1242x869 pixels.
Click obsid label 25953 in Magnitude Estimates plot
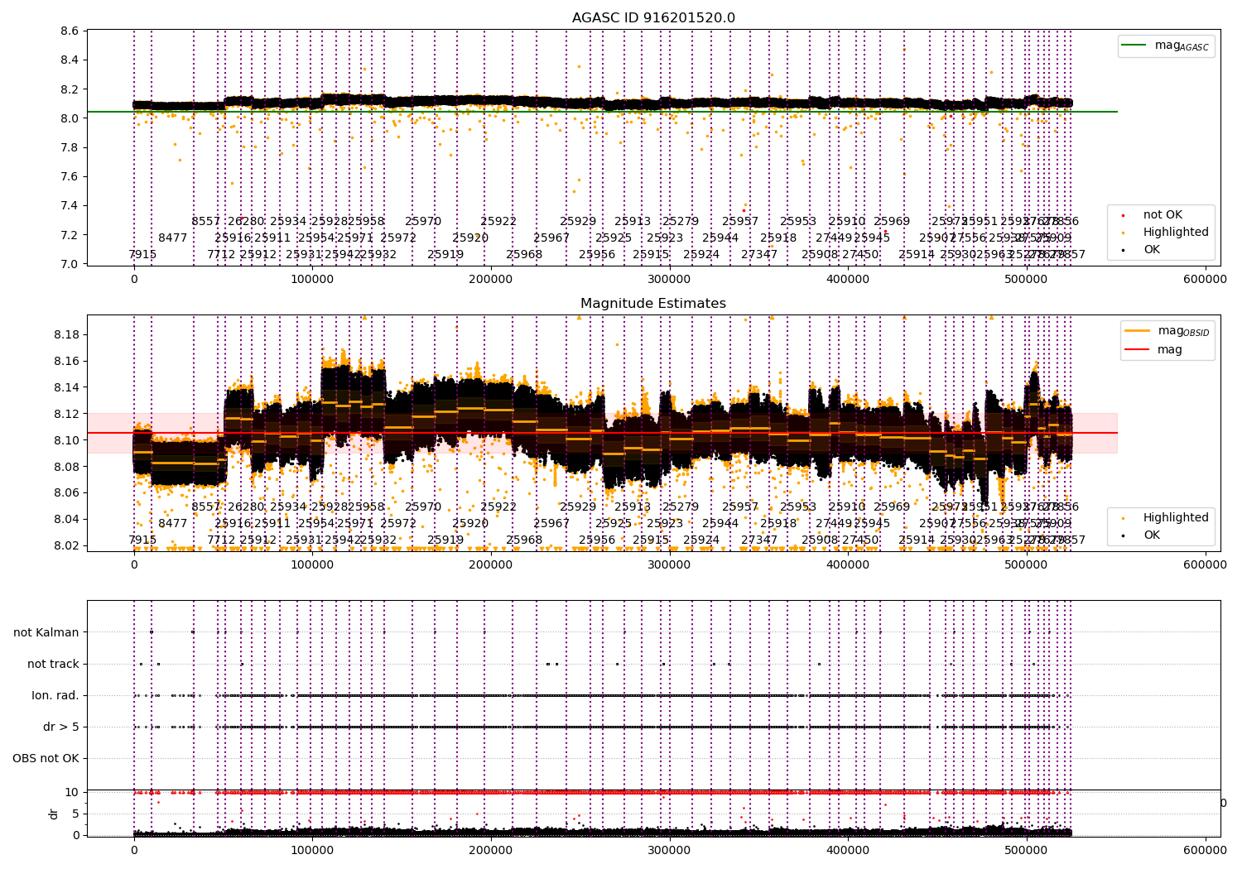click(798, 507)
